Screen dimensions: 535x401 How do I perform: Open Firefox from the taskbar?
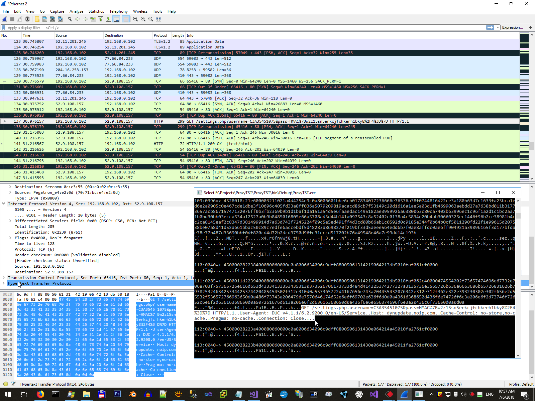coord(40,394)
